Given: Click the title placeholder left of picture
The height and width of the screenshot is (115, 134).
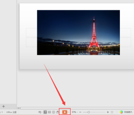Looking at the screenshot, I should [x=31, y=33].
